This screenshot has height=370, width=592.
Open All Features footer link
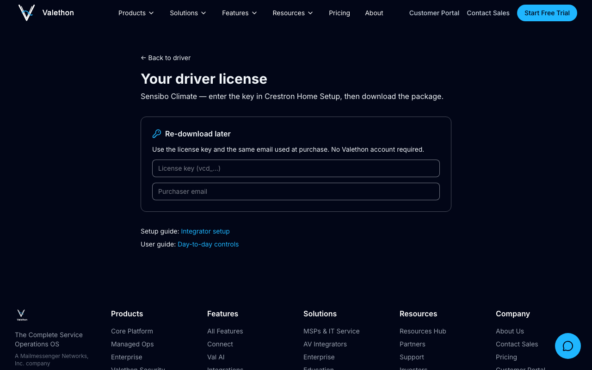[x=225, y=331]
